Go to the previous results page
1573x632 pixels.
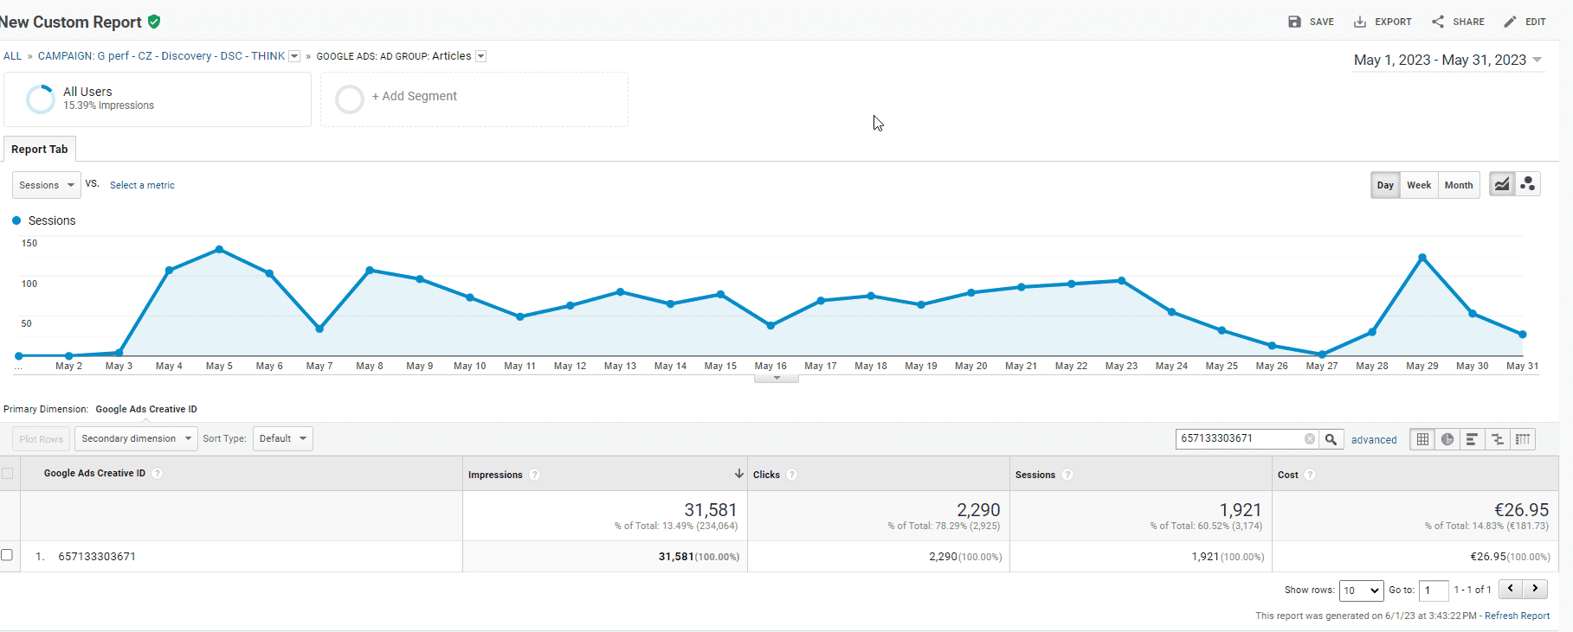(x=1511, y=589)
